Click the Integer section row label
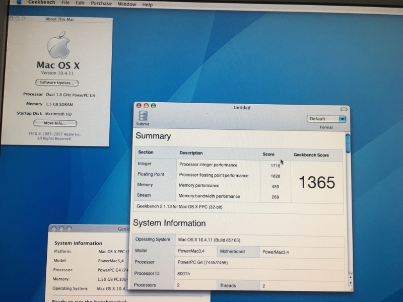This screenshot has width=403, height=302. 145,164
